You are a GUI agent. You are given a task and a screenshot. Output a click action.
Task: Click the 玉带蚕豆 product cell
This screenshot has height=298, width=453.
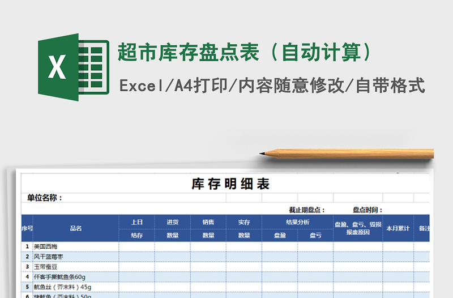click(76, 267)
